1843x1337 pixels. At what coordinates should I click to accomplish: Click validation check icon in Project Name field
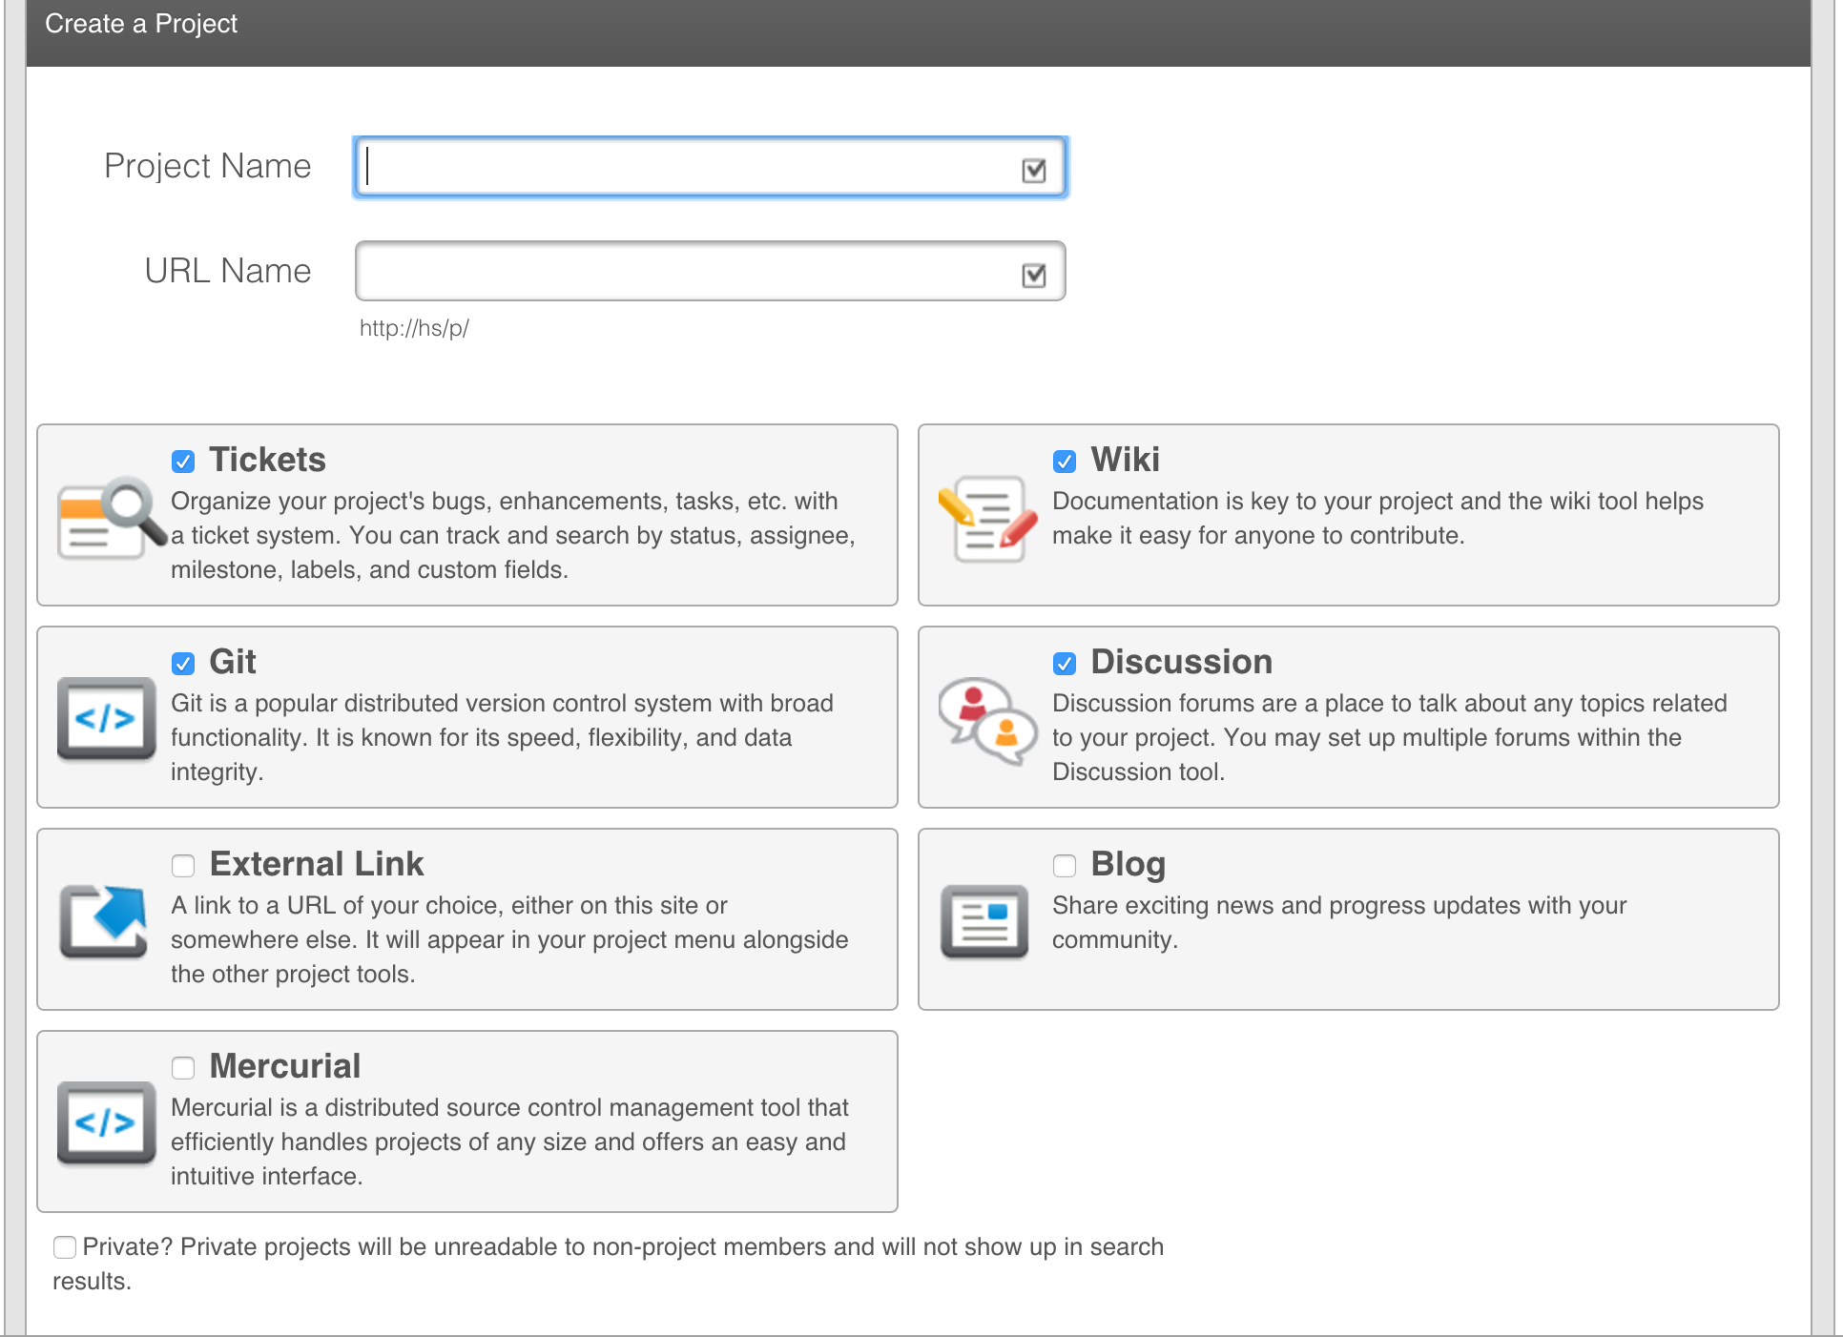click(x=1033, y=171)
